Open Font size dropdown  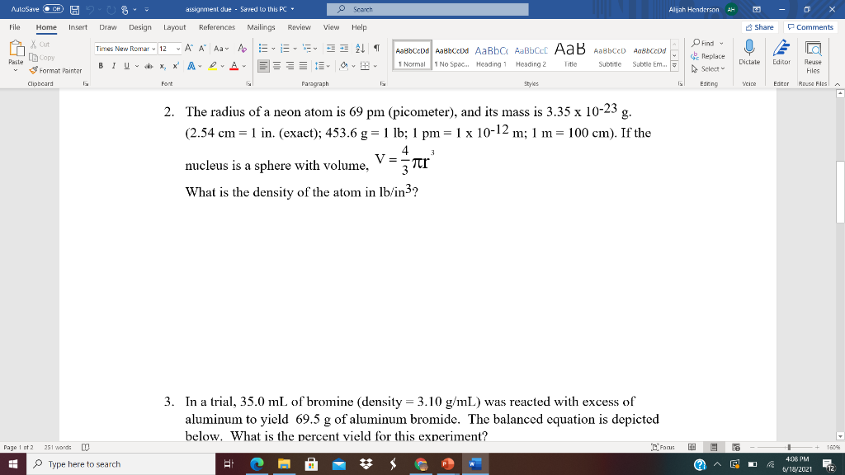tap(178, 49)
